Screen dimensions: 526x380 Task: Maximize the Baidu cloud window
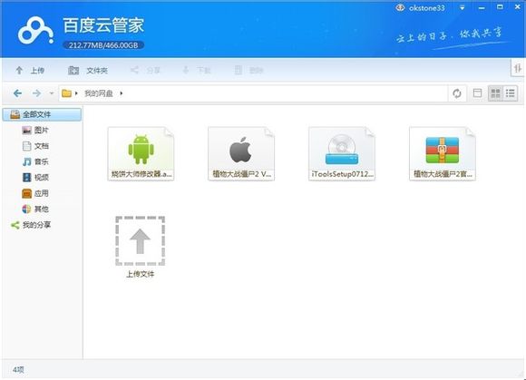point(500,7)
